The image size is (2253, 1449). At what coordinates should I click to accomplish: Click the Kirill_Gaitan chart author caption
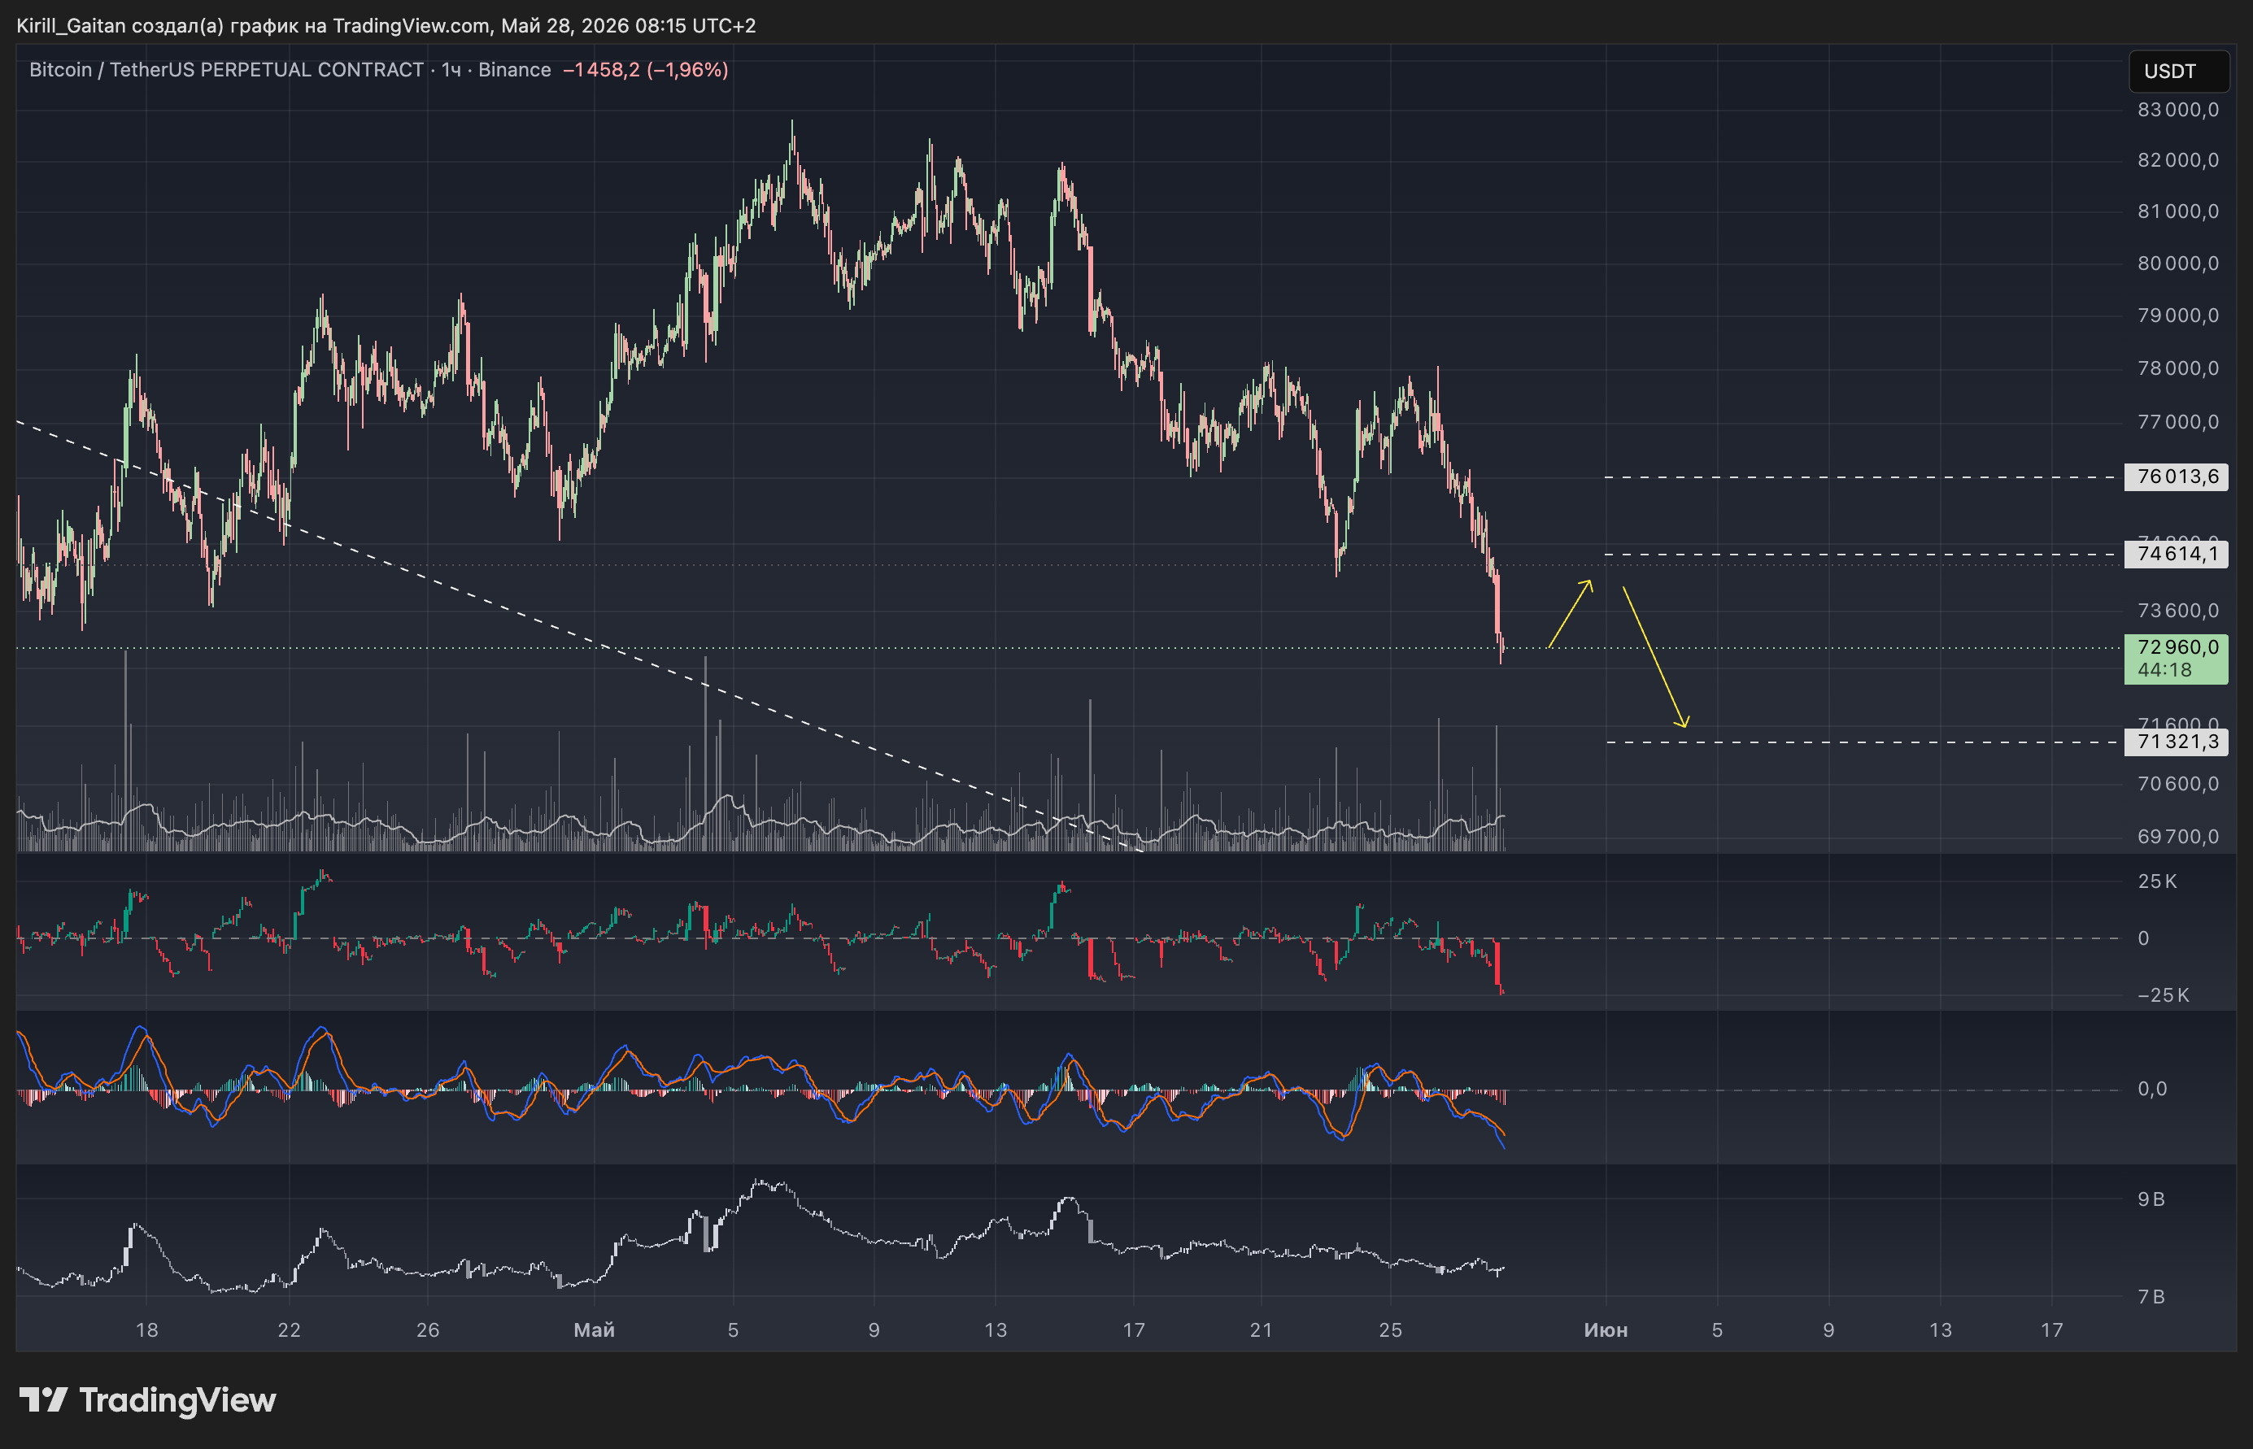coord(386,25)
